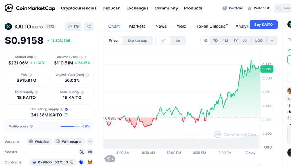This screenshot has width=291, height=166.
Task: Expand more links next to Whitepaper
Action: click(x=90, y=142)
